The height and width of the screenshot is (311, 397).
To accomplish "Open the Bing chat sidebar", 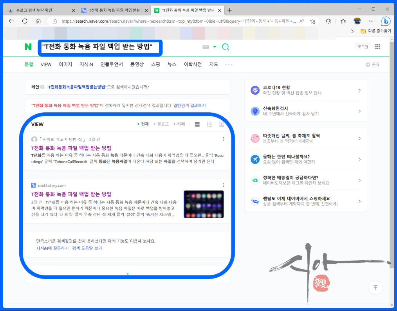I will (x=386, y=22).
